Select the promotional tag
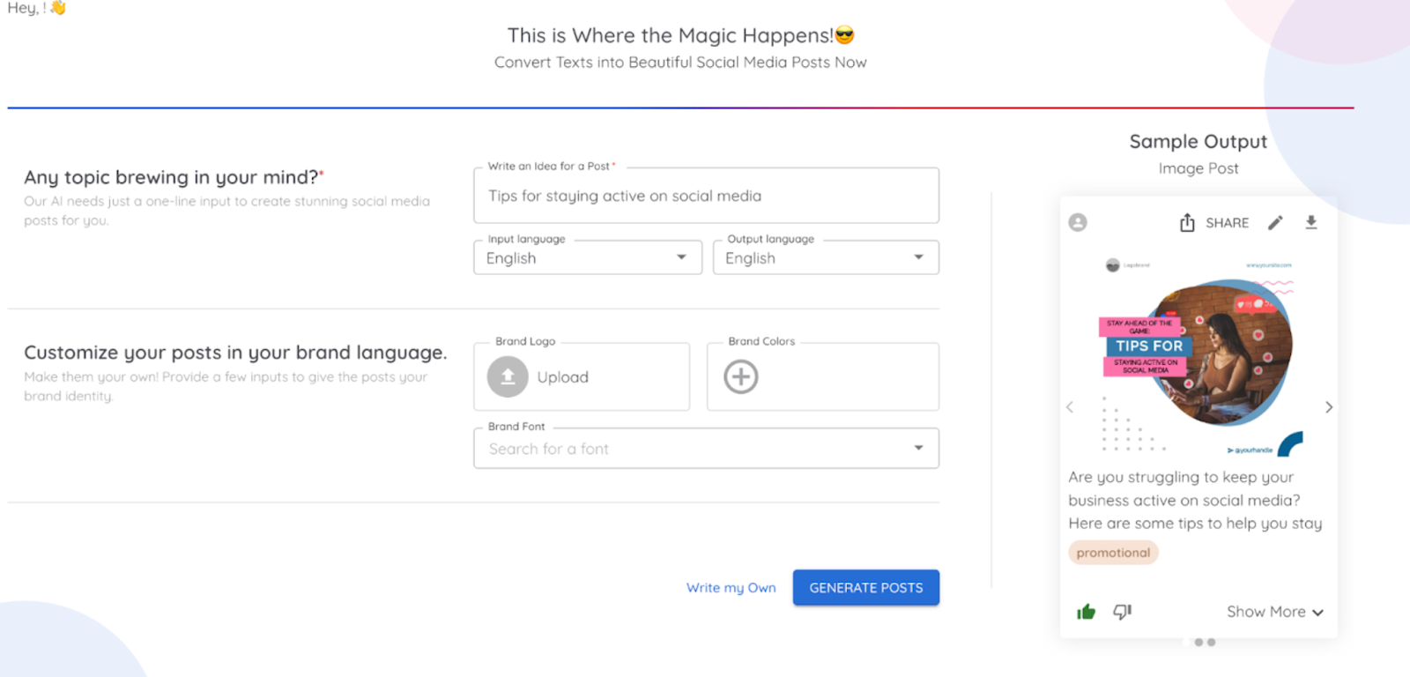This screenshot has width=1410, height=677. point(1113,552)
